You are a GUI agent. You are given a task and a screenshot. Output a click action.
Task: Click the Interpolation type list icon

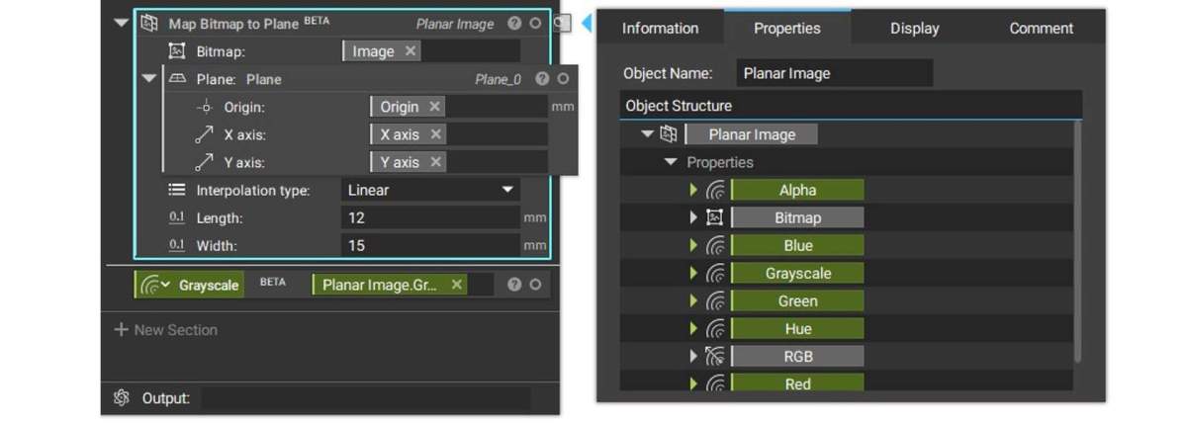177,190
